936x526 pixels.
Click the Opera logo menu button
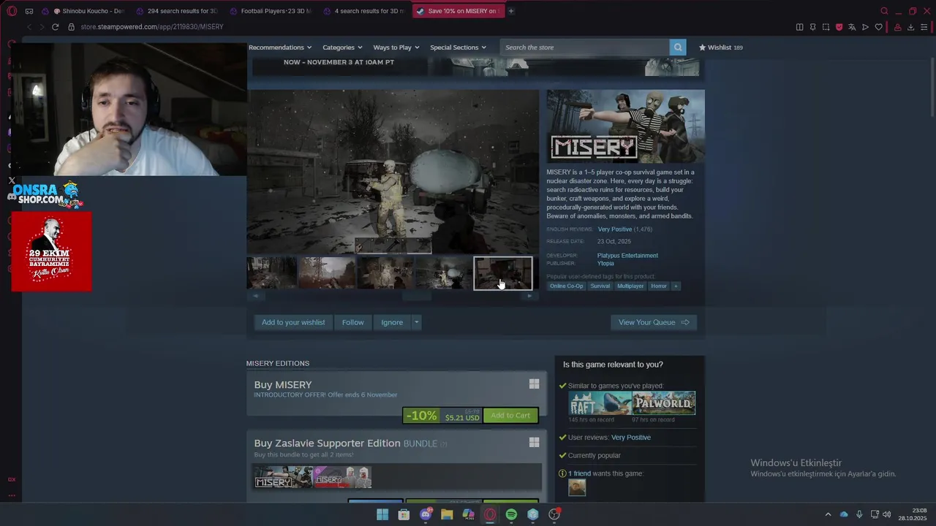12,11
